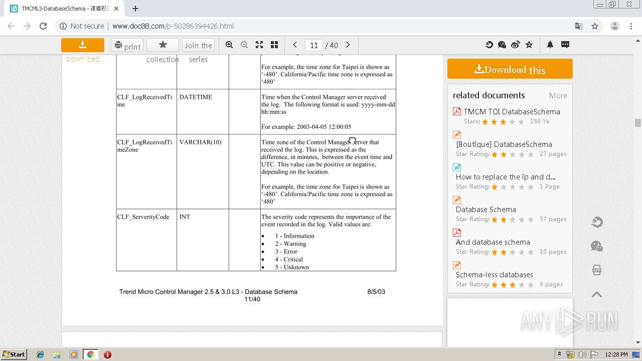Go to previous document page

tap(295, 45)
